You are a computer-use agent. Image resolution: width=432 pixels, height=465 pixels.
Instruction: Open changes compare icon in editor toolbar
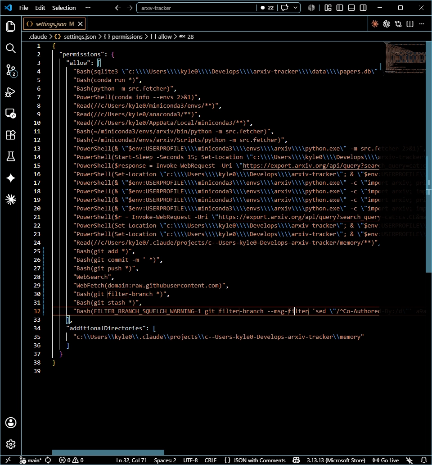pos(398,24)
